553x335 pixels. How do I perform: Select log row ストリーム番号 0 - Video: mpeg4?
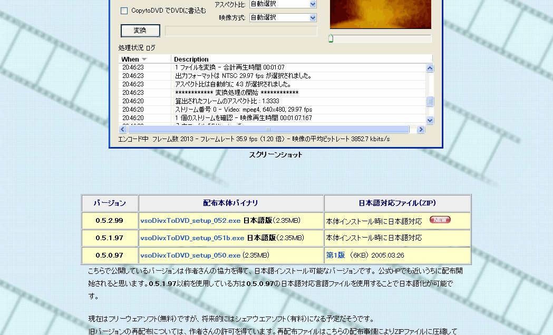coord(272,110)
